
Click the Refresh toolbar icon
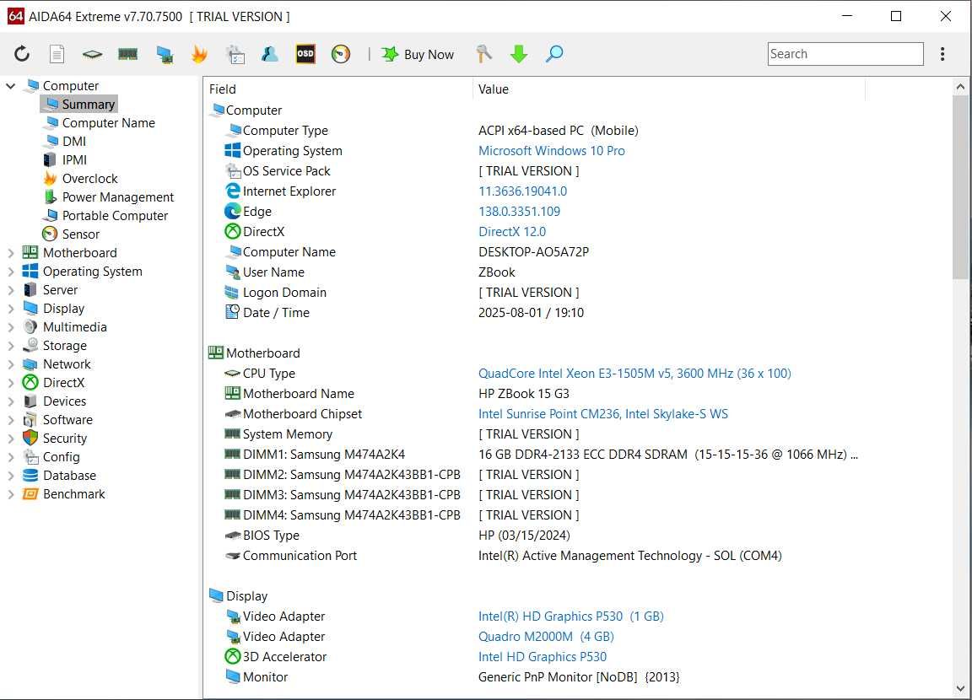pos(22,54)
